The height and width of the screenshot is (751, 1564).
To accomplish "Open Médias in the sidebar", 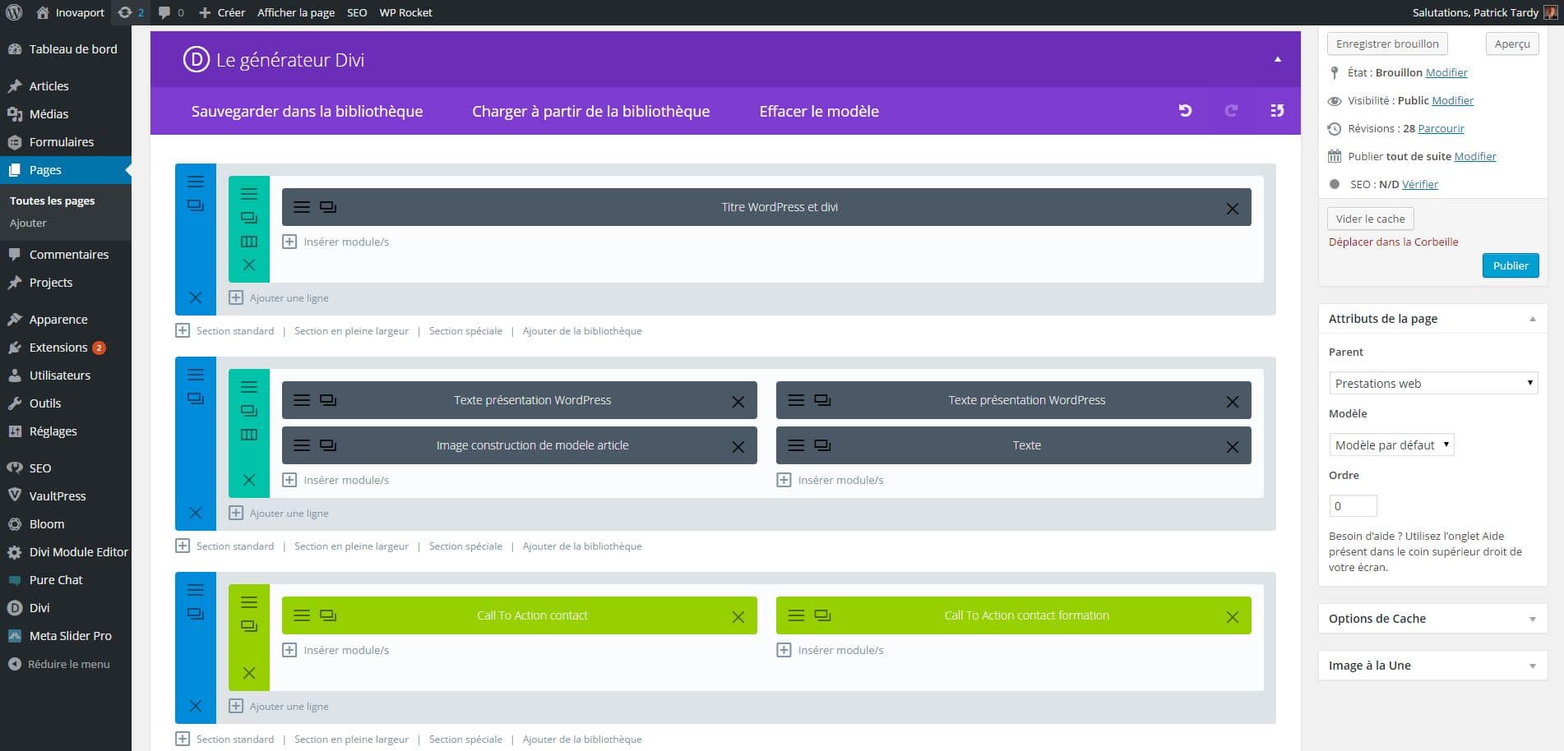I will tap(66, 113).
